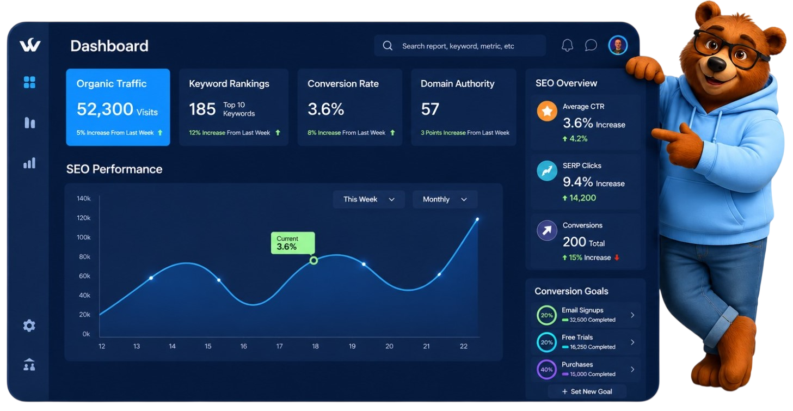Open the This Week dropdown
The image size is (793, 411).
(x=369, y=199)
